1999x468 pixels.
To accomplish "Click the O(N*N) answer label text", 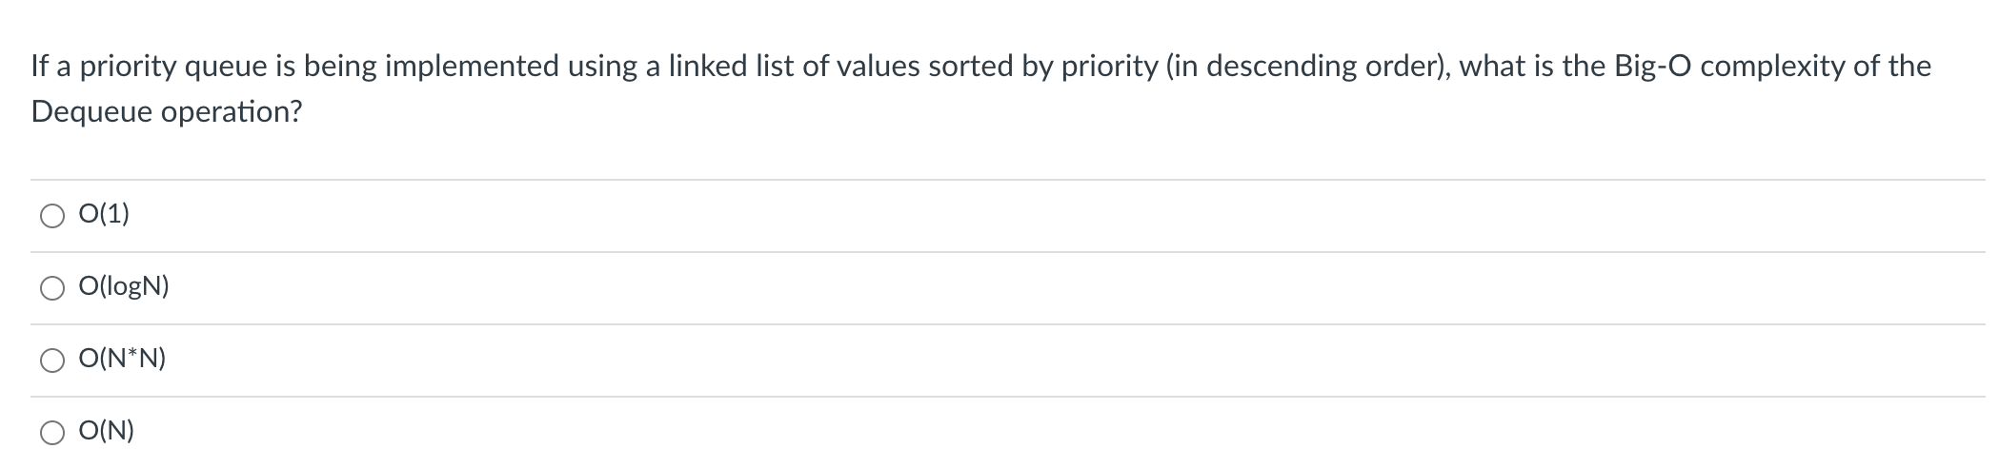I will pos(122,360).
